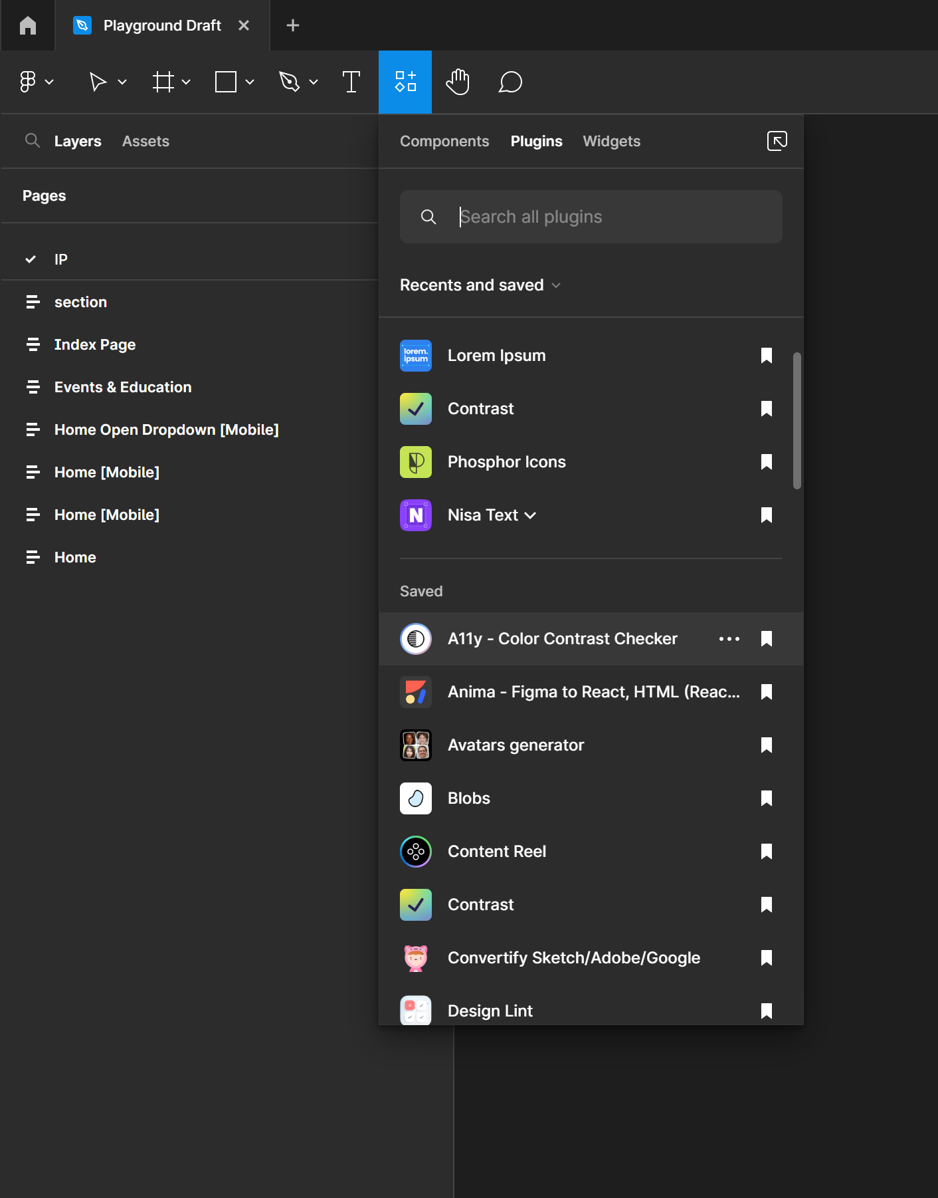Toggle bookmark for Contrast in recents
This screenshot has height=1198, width=938.
[767, 409]
